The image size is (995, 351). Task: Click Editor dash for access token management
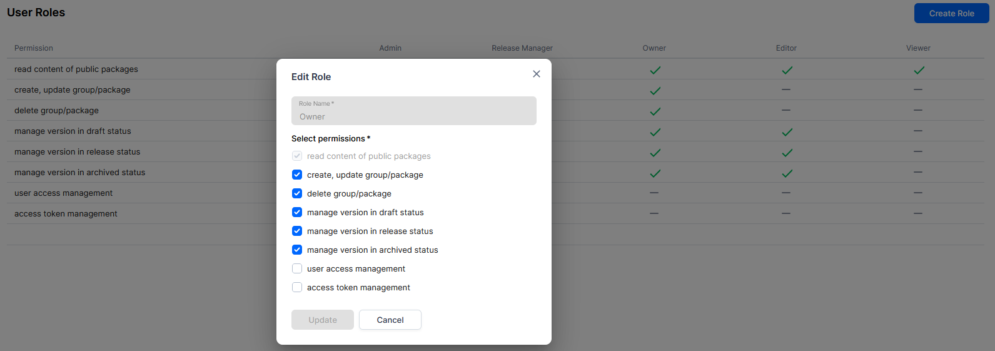point(786,213)
